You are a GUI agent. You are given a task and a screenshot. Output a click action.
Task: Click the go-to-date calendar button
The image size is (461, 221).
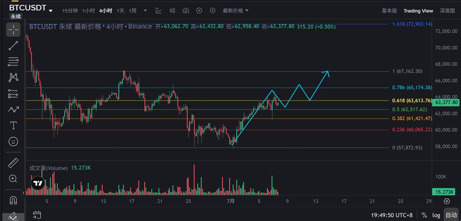[37, 214]
